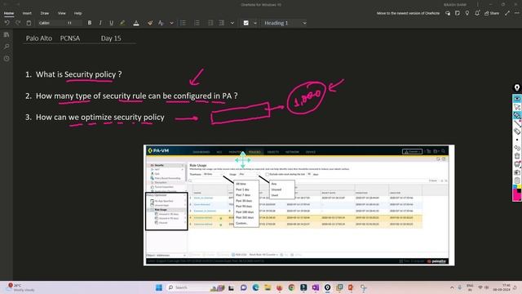
Task: Start a numbered list
Action: point(197,23)
